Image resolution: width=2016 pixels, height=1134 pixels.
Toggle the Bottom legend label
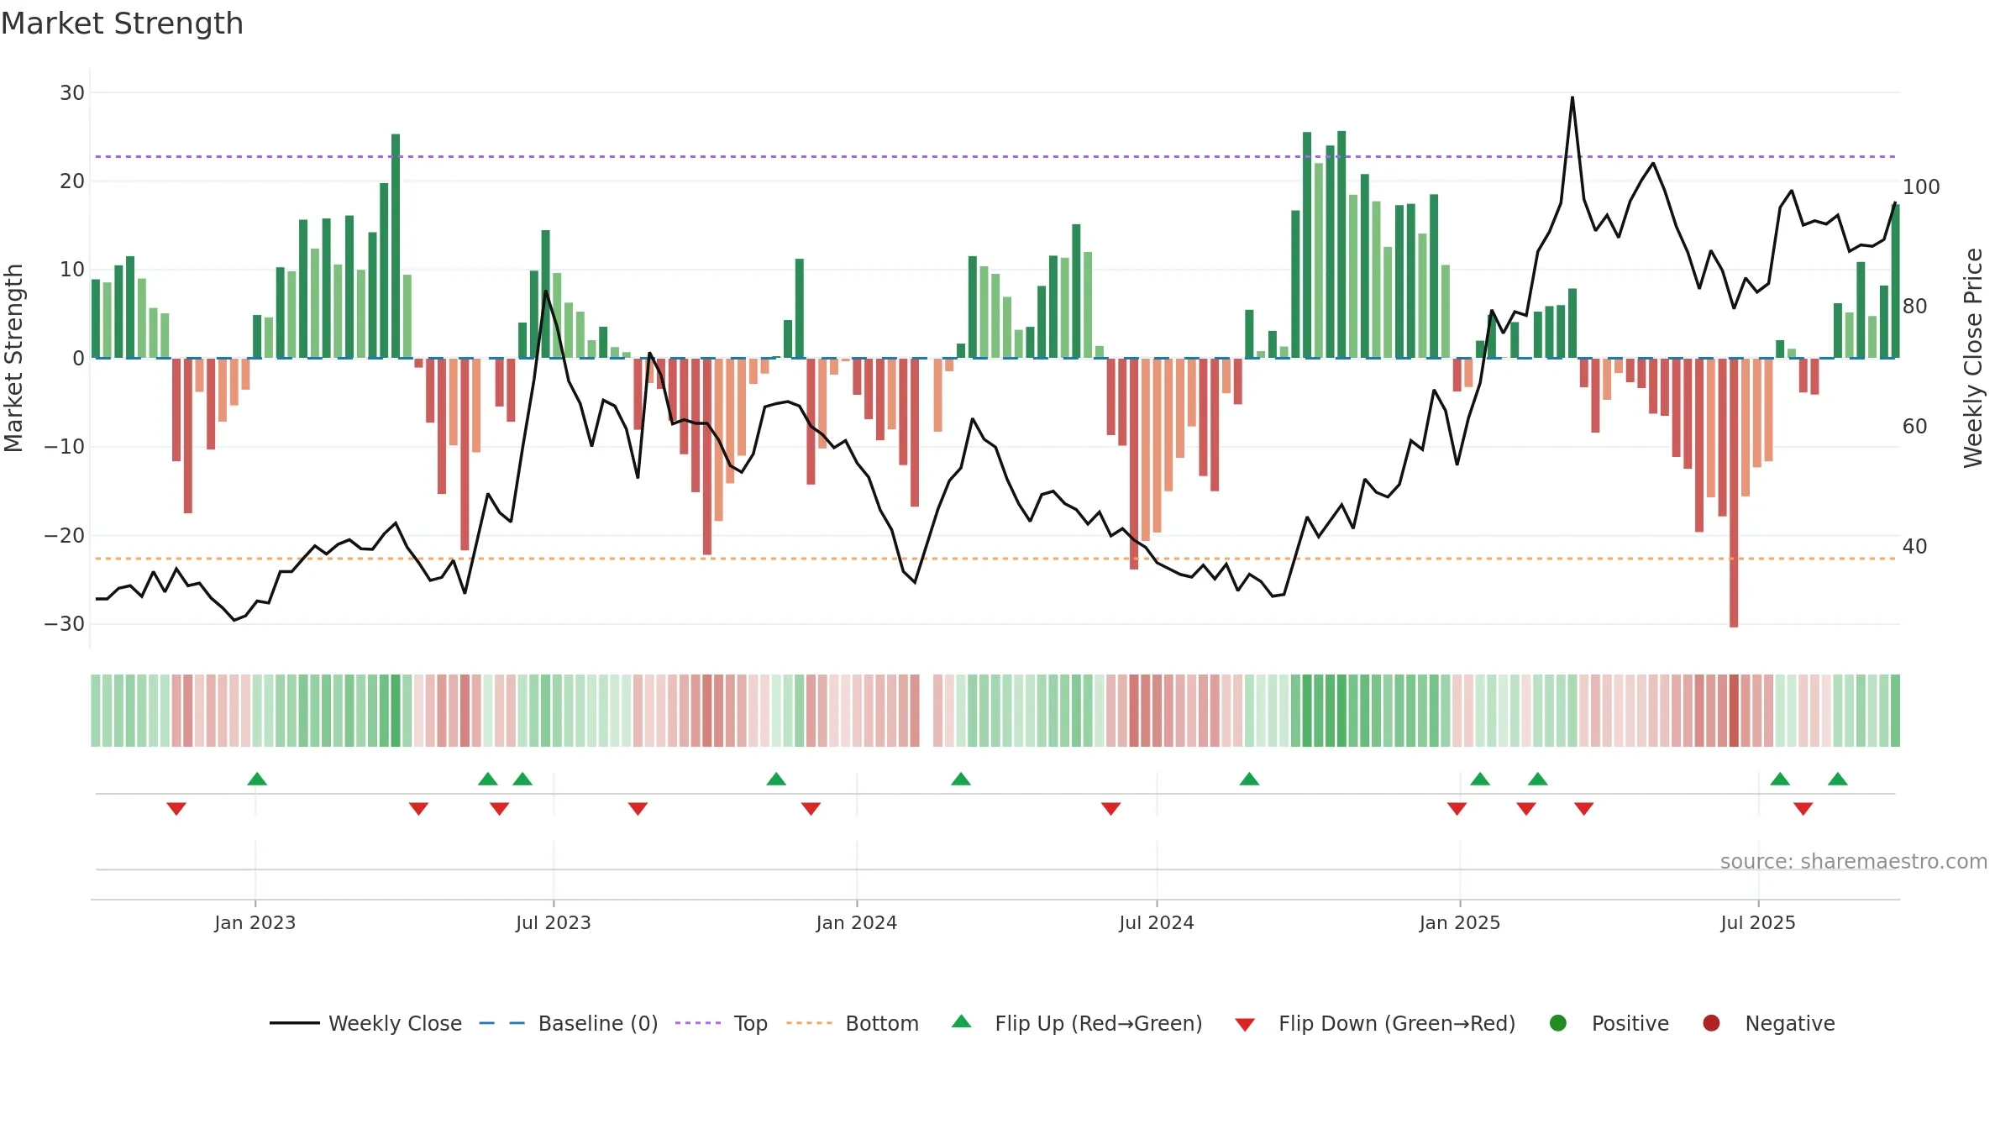point(882,1024)
